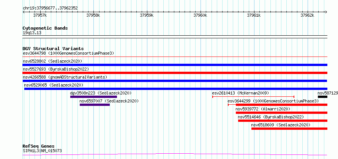Click the red nsv6518609 variant bar

289,129
